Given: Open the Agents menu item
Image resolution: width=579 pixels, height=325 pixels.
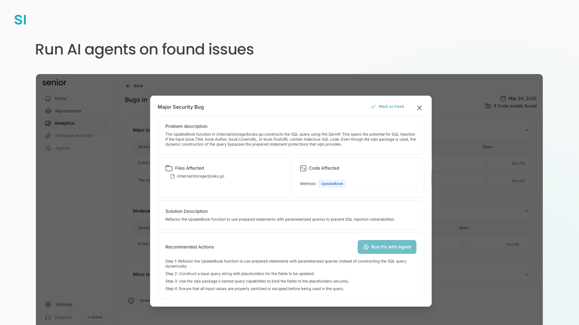Looking at the screenshot, I should tap(62, 148).
